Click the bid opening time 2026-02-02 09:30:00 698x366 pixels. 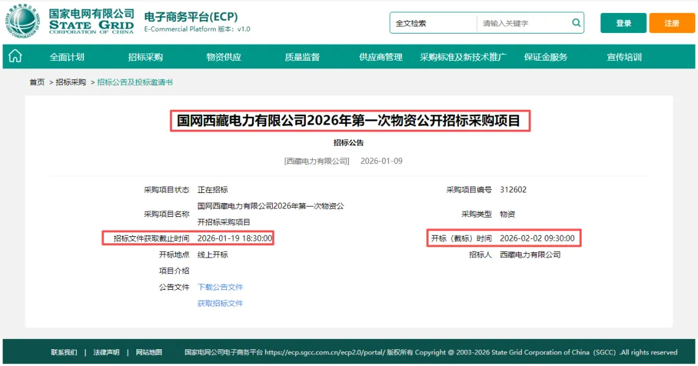click(x=537, y=238)
